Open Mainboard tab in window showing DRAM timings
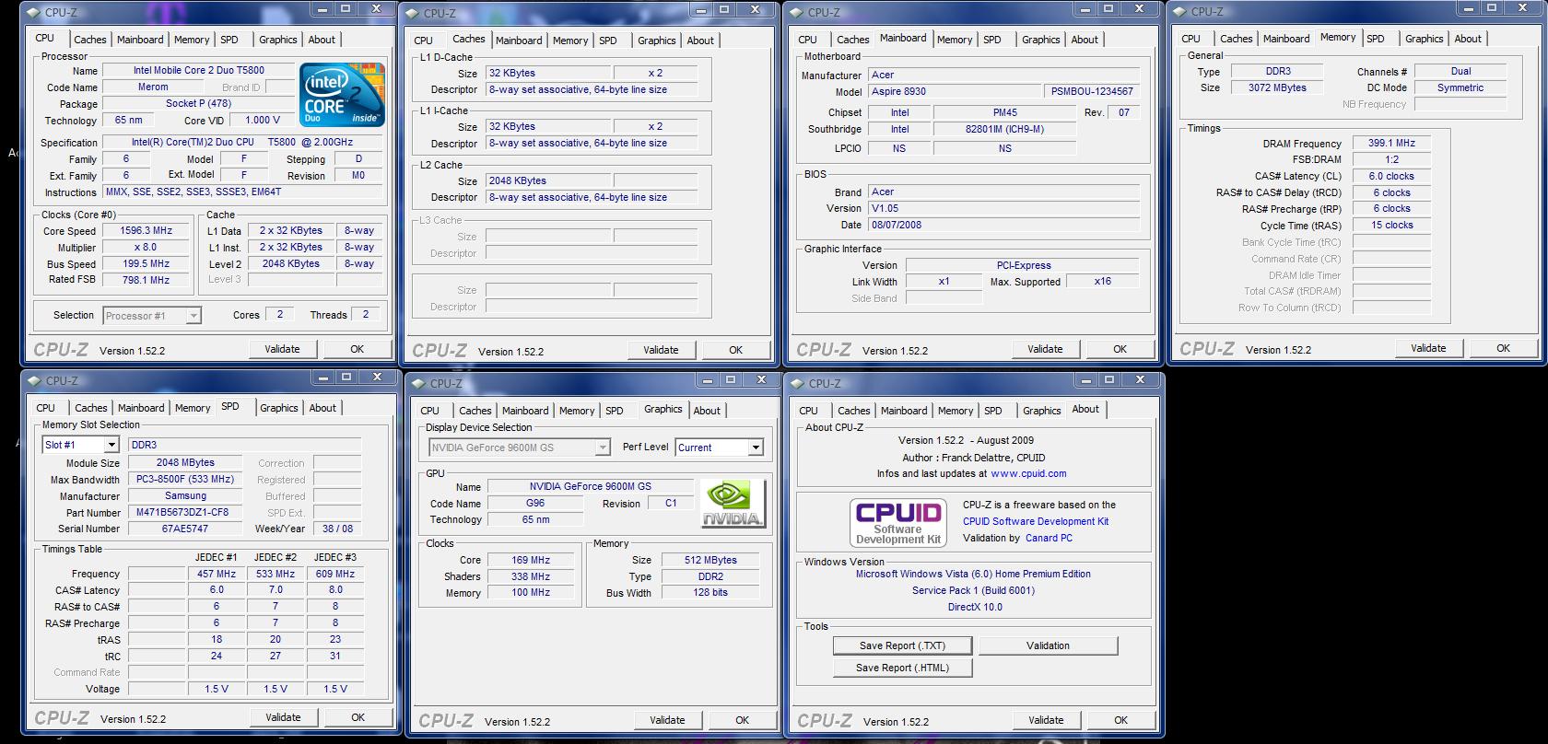Image resolution: width=1548 pixels, height=744 pixels. pos(1286,39)
